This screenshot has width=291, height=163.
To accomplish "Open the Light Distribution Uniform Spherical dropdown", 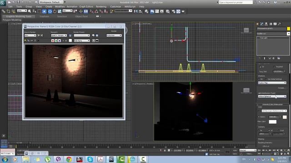I will pos(272,96).
